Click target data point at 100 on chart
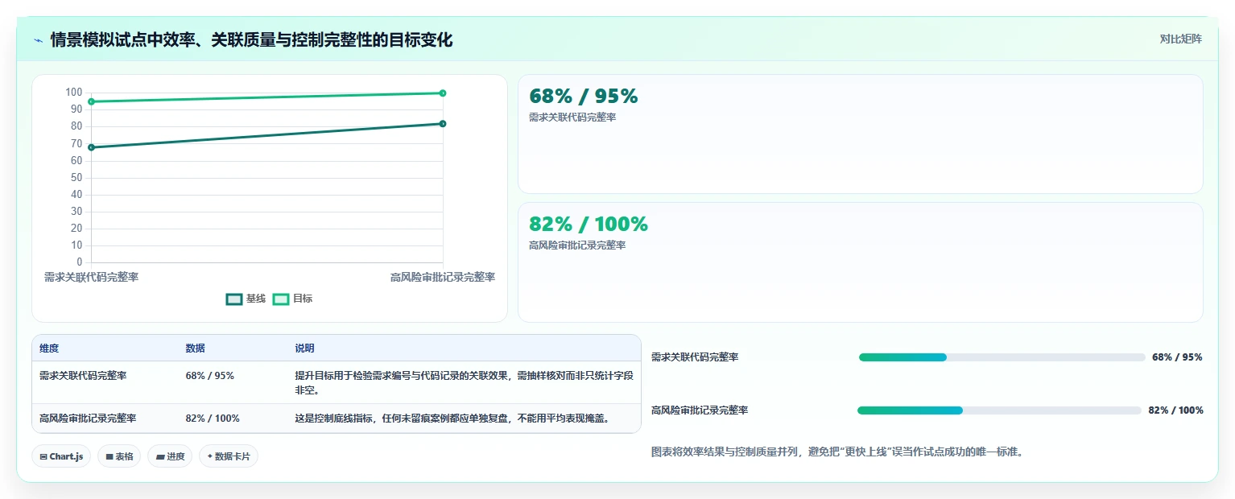 click(x=443, y=93)
